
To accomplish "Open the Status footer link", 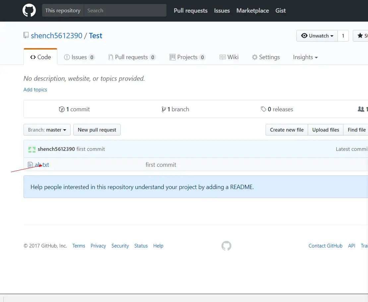I will (x=141, y=246).
